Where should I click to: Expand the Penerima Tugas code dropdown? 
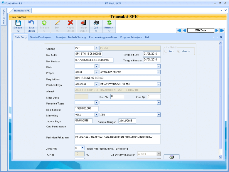(x=96, y=103)
